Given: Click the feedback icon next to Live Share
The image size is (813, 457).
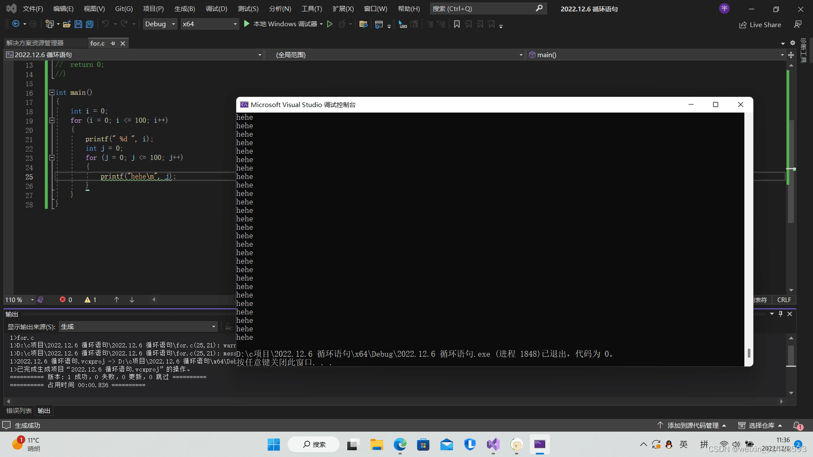Looking at the screenshot, I should tap(798, 25).
